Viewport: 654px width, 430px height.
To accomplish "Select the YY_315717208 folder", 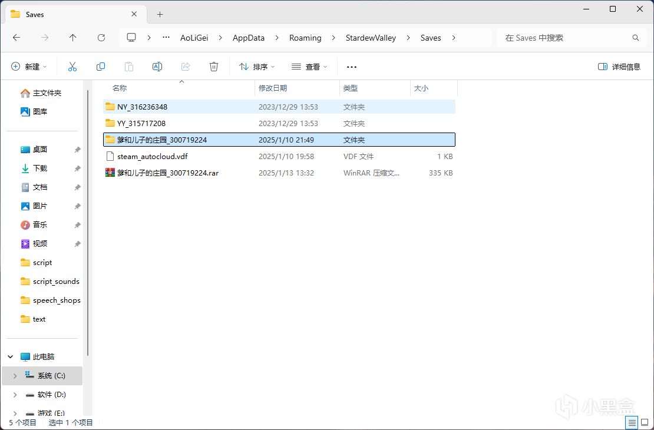I will [x=279, y=124].
